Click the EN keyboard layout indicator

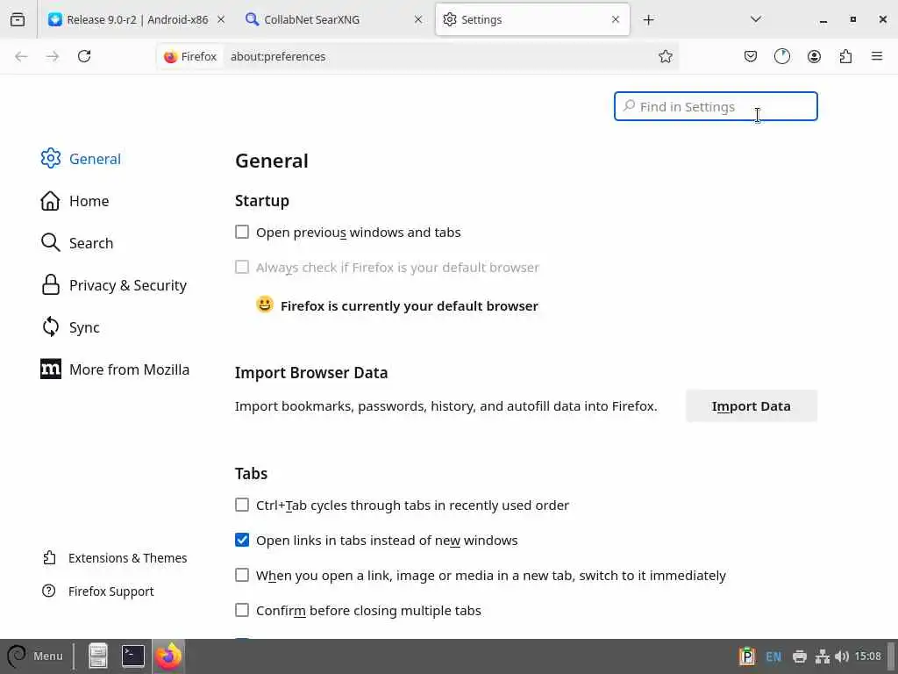pyautogui.click(x=773, y=656)
